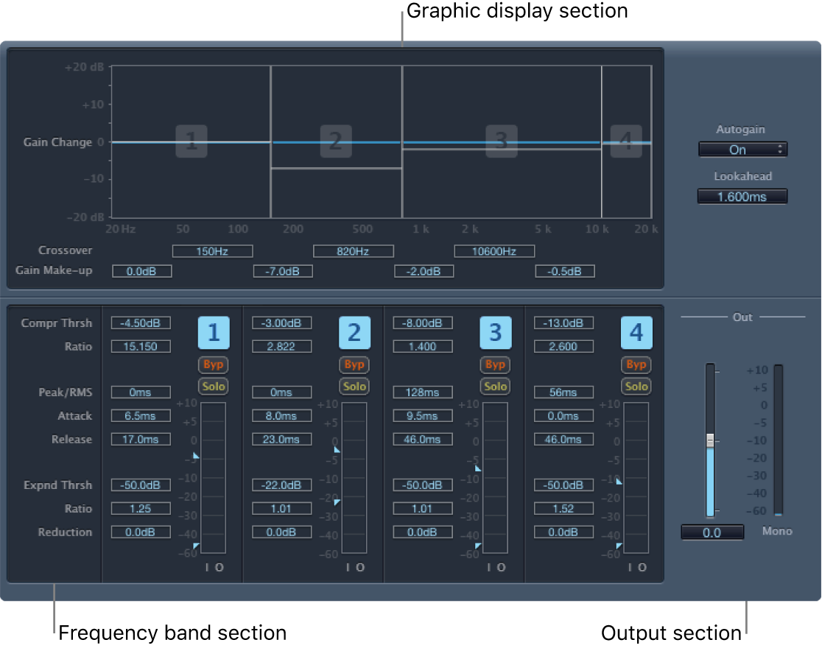Toggle band 4 on/off button
Viewport: 822px width, 651px height.
click(636, 333)
